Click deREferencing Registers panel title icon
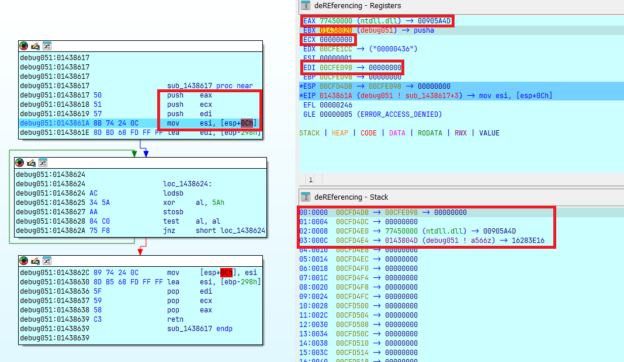 306,6
